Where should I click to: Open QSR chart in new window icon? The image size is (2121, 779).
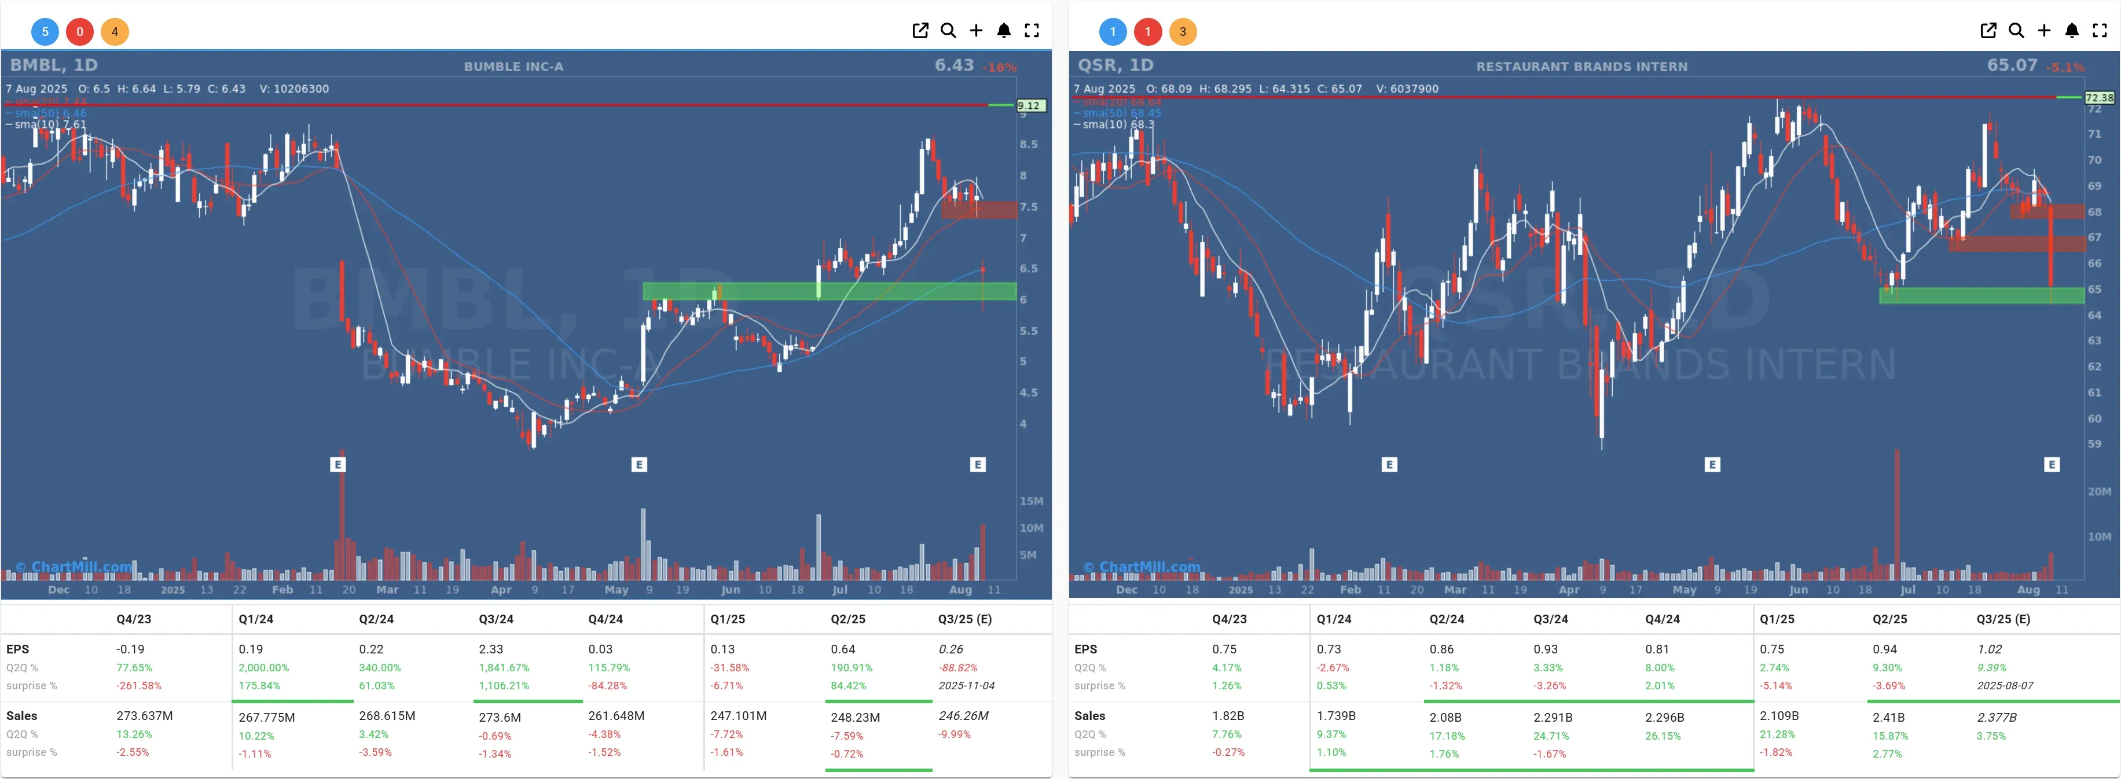1988,31
